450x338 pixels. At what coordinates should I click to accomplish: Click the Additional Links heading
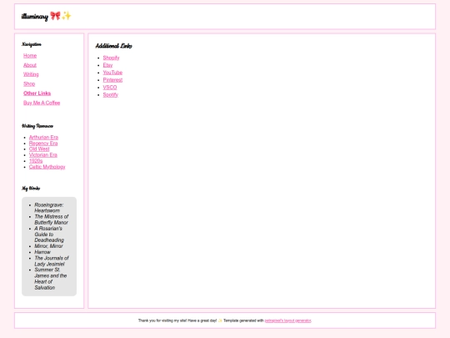coord(113,46)
